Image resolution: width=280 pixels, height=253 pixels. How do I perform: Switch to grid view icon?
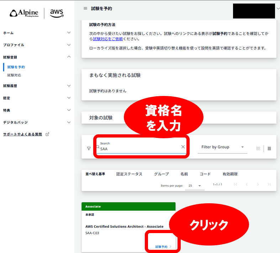pos(258,149)
